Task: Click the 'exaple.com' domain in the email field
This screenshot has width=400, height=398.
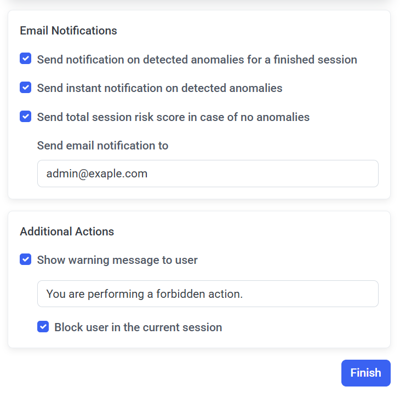Action: click(x=121, y=174)
